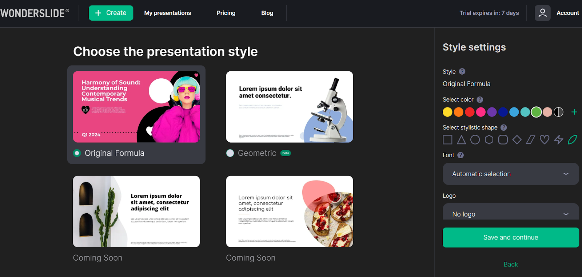Click the Style help question mark

click(x=462, y=72)
